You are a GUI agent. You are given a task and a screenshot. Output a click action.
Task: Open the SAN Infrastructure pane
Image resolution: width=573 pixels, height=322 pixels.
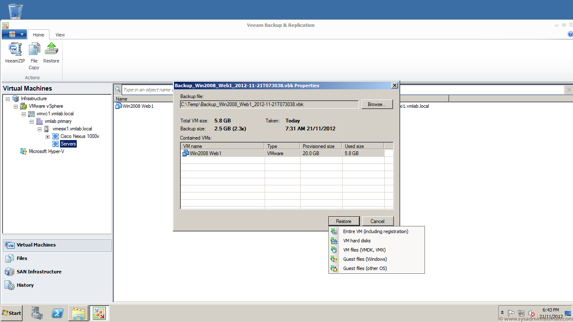coord(57,272)
